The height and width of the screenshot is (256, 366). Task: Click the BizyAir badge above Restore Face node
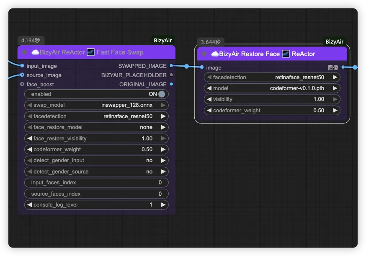click(x=334, y=42)
